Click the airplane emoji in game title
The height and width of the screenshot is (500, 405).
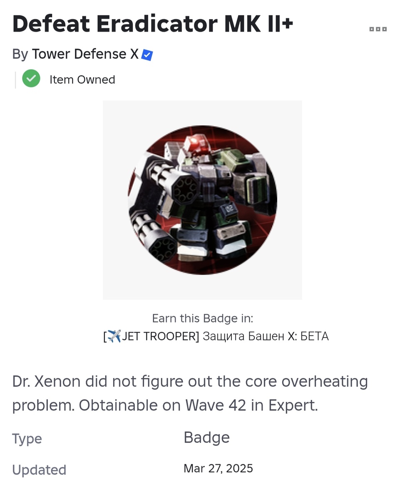(114, 336)
